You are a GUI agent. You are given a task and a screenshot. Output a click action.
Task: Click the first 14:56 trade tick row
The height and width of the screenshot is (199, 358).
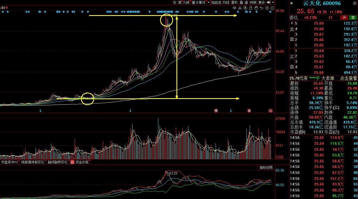click(x=324, y=138)
